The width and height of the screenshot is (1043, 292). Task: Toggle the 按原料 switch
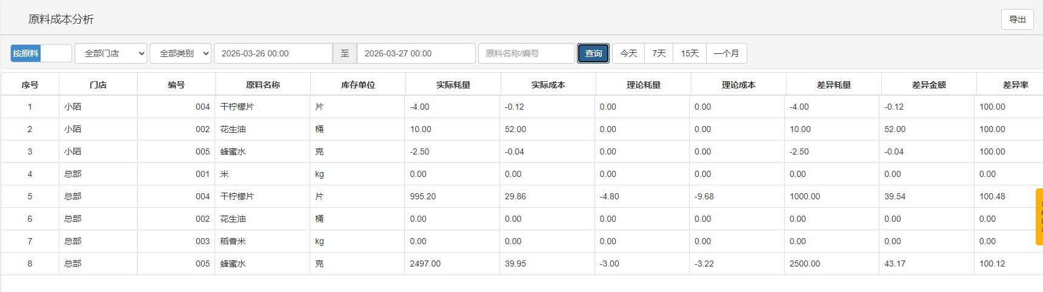point(41,53)
